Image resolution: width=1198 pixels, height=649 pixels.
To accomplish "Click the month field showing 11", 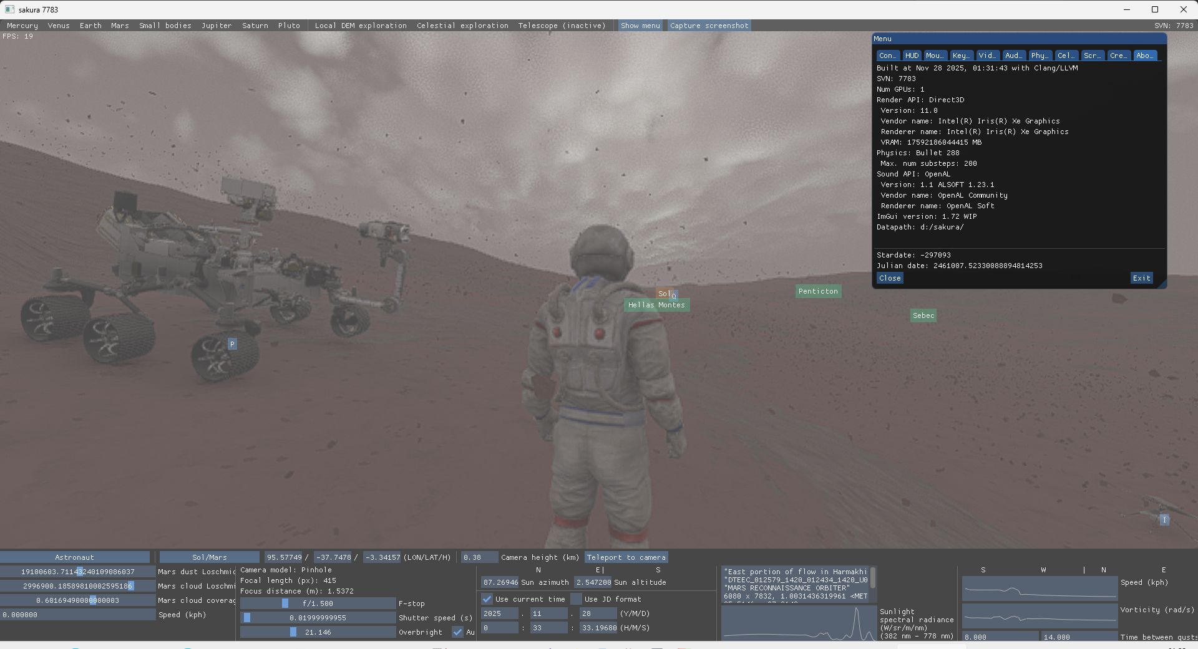I will coord(548,613).
